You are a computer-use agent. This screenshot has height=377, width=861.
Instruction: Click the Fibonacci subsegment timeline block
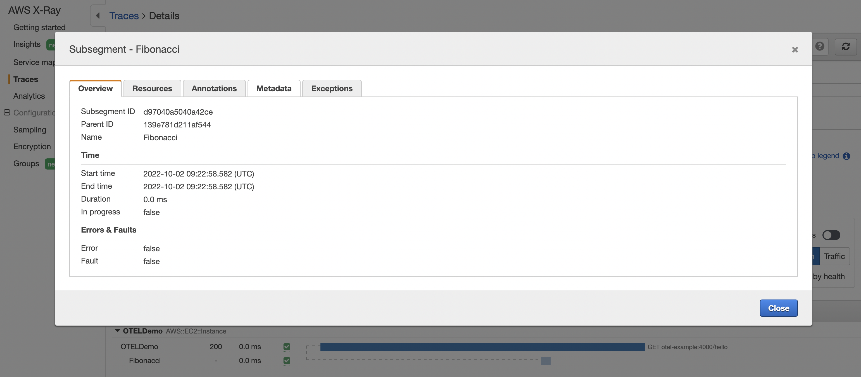(546, 361)
